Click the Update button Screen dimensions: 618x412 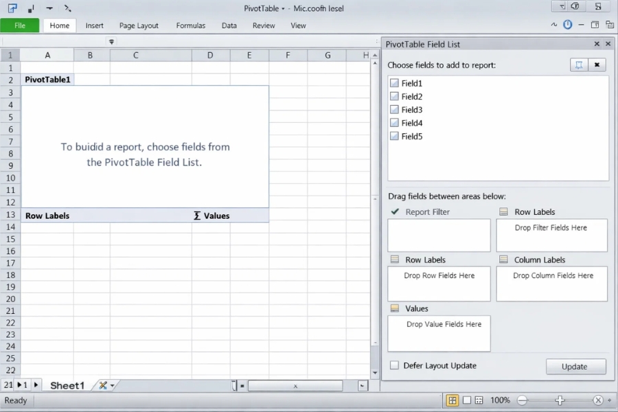pyautogui.click(x=575, y=366)
